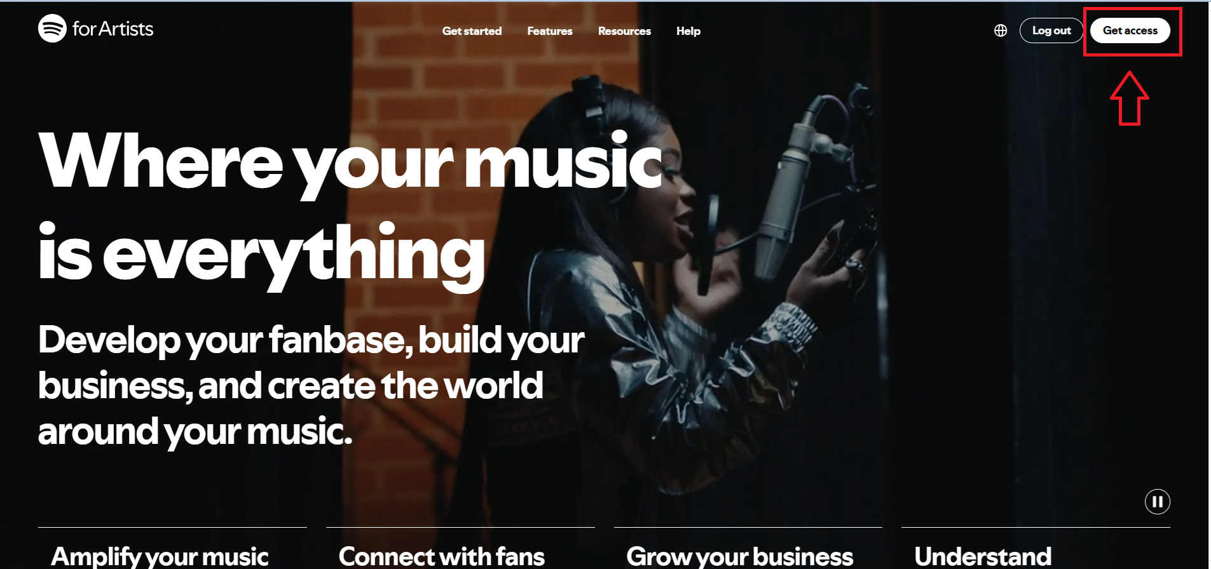Click the Log out button

point(1051,30)
